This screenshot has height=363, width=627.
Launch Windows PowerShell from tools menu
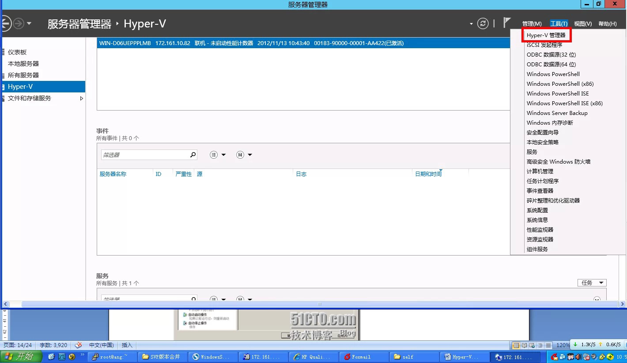[553, 74]
